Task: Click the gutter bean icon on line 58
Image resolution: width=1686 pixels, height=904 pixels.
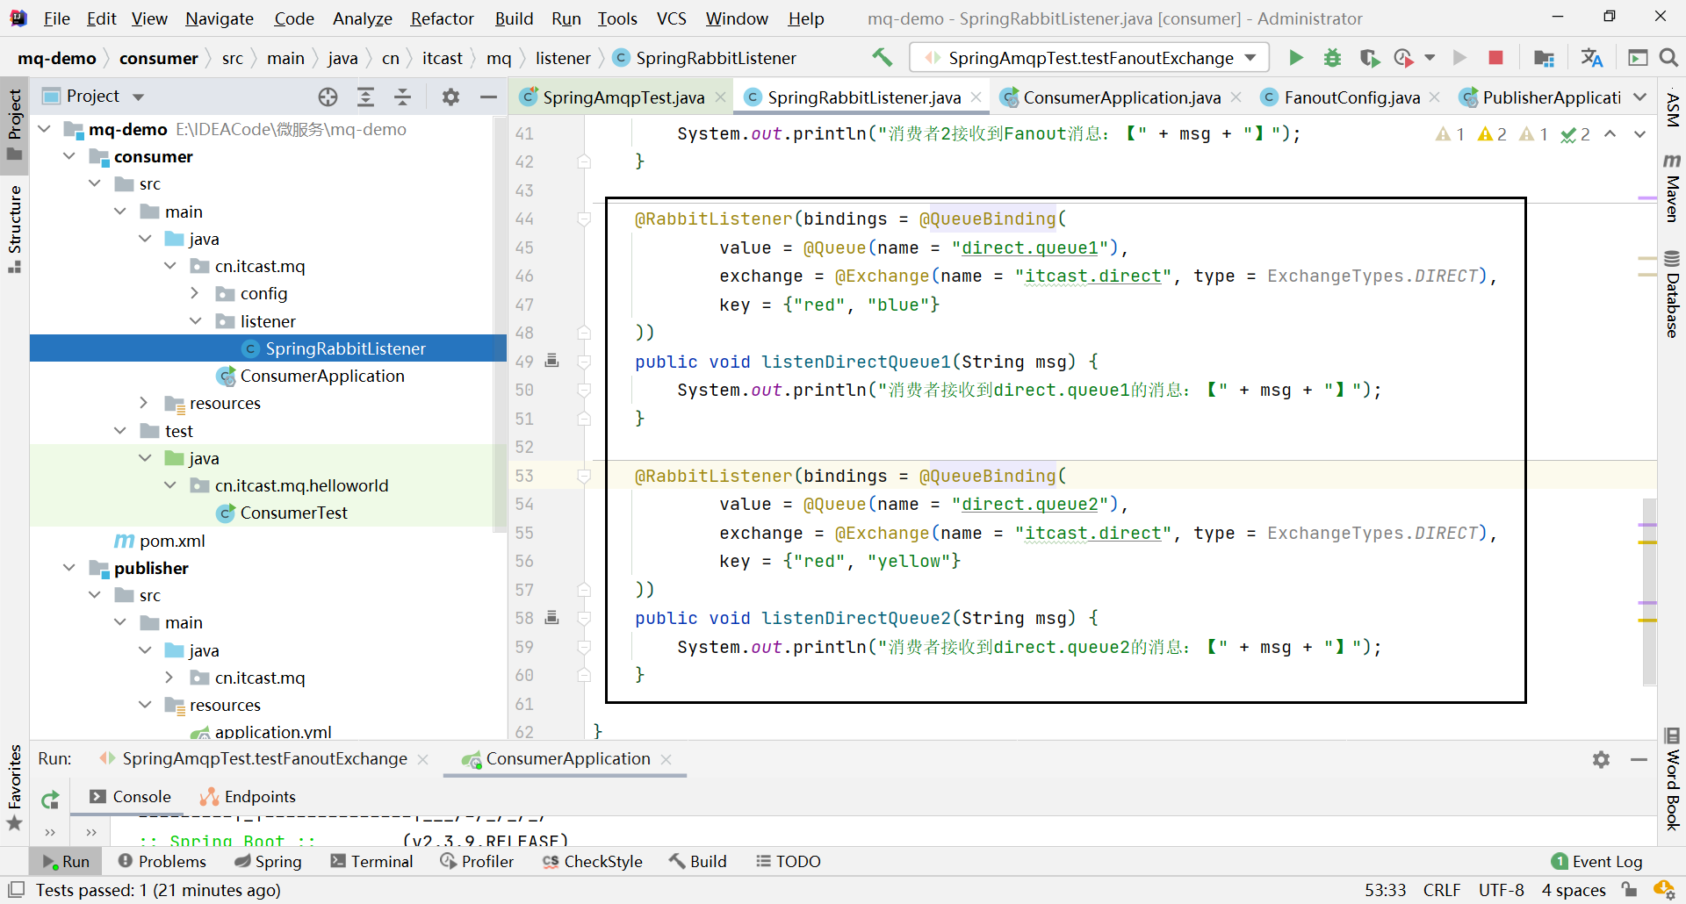Action: coord(552,618)
